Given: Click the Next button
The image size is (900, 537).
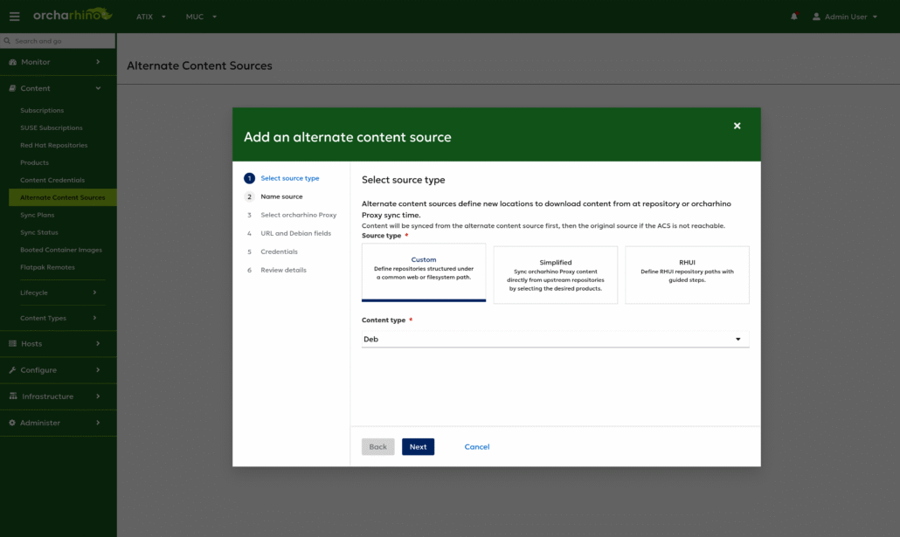Looking at the screenshot, I should 418,447.
